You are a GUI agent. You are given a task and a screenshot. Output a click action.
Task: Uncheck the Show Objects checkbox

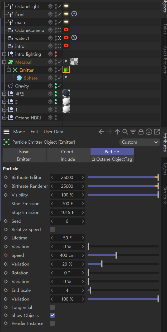53,315
